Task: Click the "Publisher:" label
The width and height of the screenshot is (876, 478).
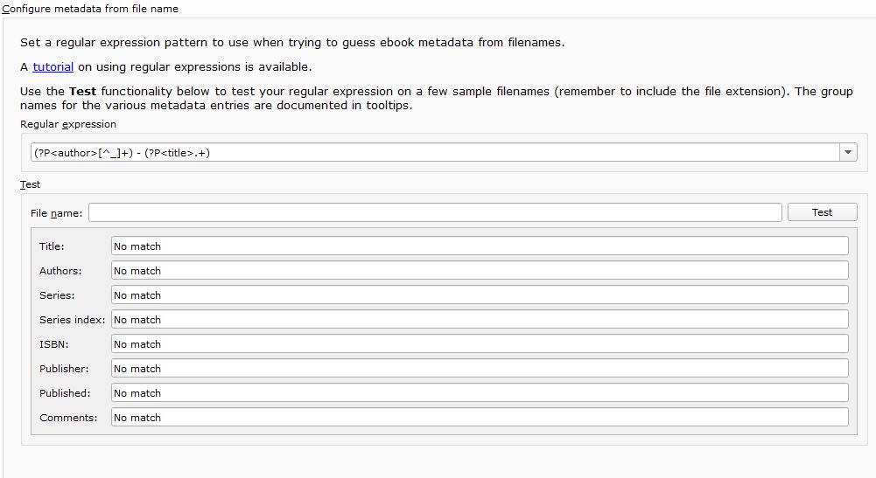Action: tap(64, 369)
